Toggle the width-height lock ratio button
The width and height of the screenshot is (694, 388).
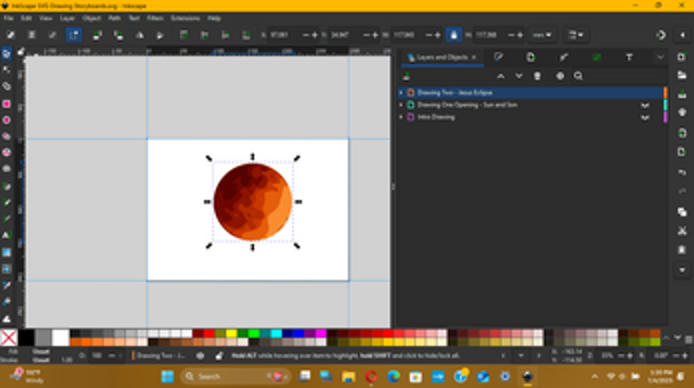click(x=453, y=35)
